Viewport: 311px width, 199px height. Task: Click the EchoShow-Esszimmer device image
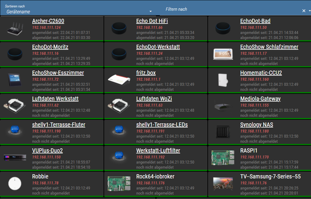tap(15, 80)
